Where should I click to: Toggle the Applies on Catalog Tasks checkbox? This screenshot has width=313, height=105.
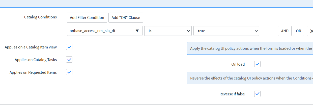coord(69,60)
